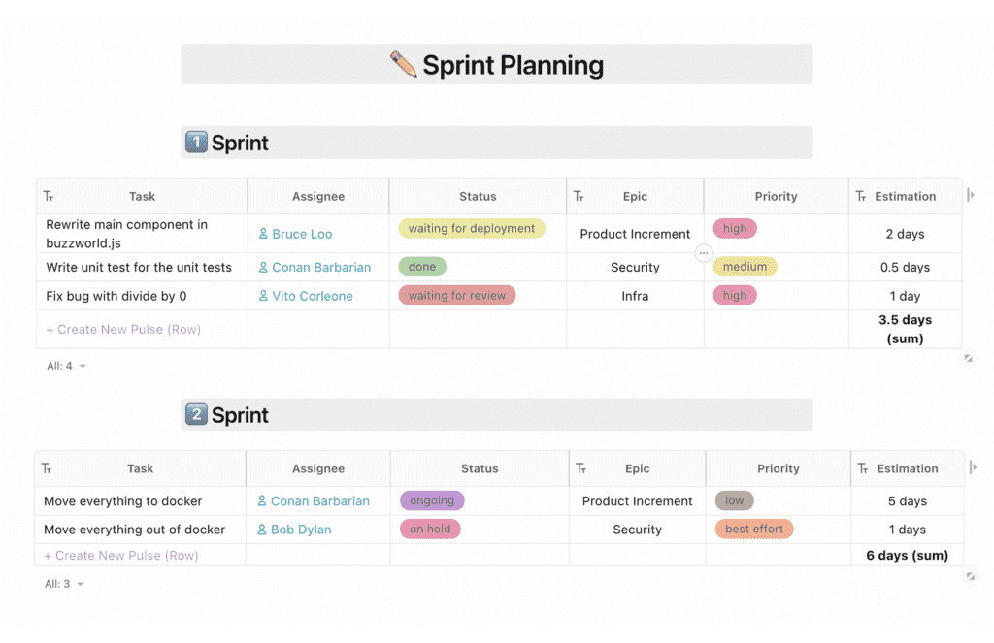Open the 'waiting for deployment' status tag
This screenshot has width=994, height=643.
click(472, 229)
